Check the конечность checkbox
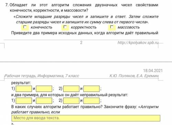172x125 pixels. pos(25,27)
